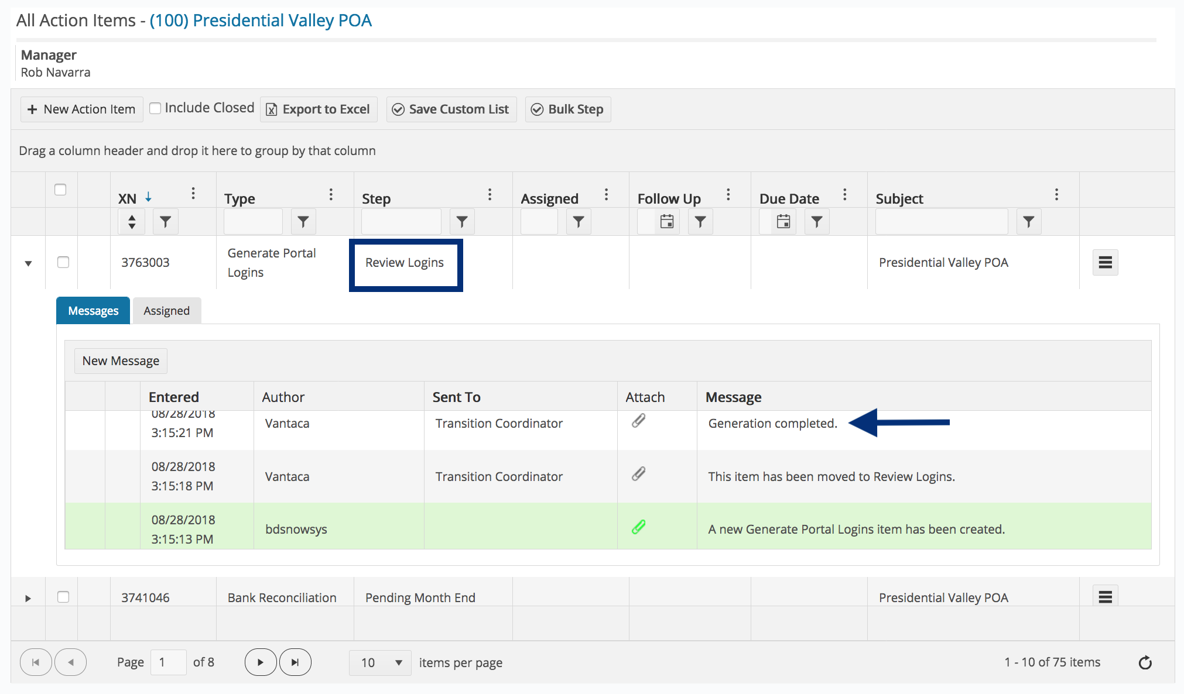Click the refresh icon in pager
This screenshot has height=694, width=1184.
pos(1145,662)
